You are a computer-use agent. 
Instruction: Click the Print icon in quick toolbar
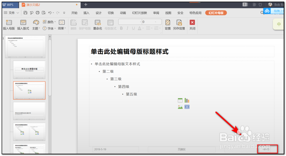[x=37, y=13]
